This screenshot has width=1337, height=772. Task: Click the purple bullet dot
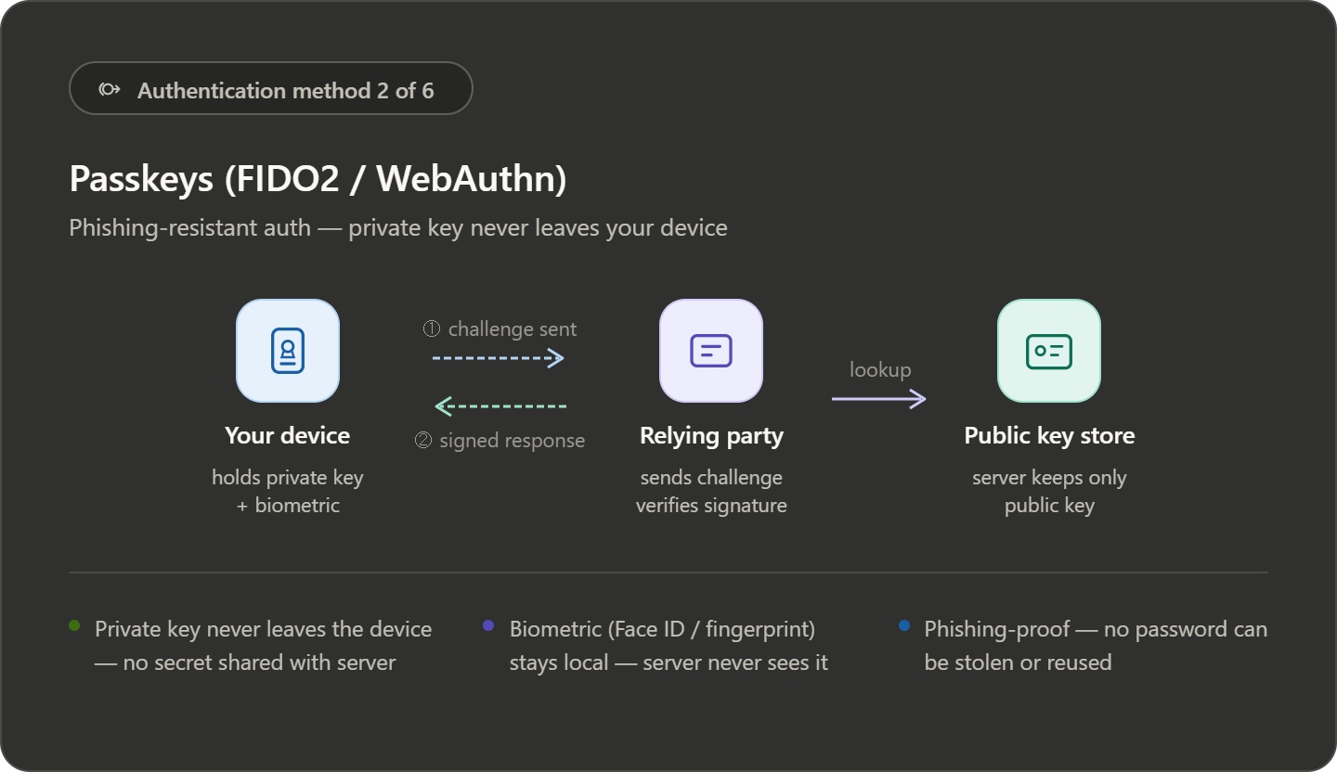(488, 626)
